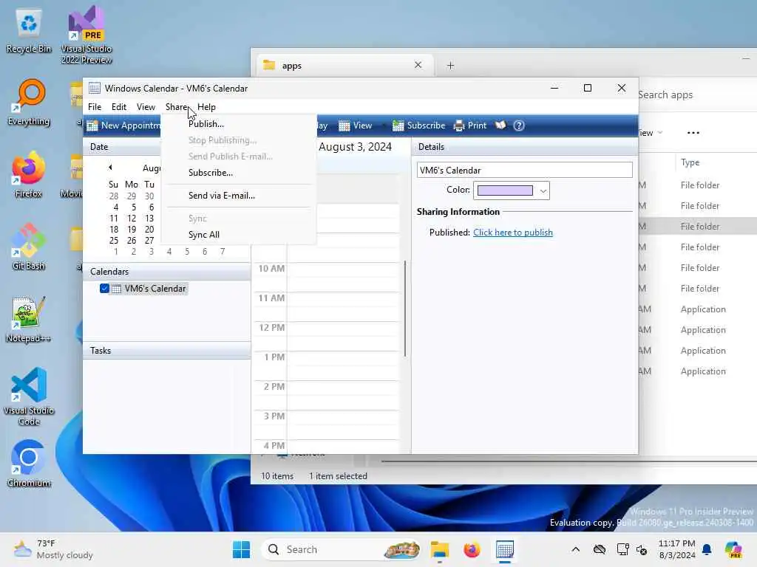This screenshot has width=757, height=567.
Task: Select July 29 in mini calendar
Action: (132, 196)
